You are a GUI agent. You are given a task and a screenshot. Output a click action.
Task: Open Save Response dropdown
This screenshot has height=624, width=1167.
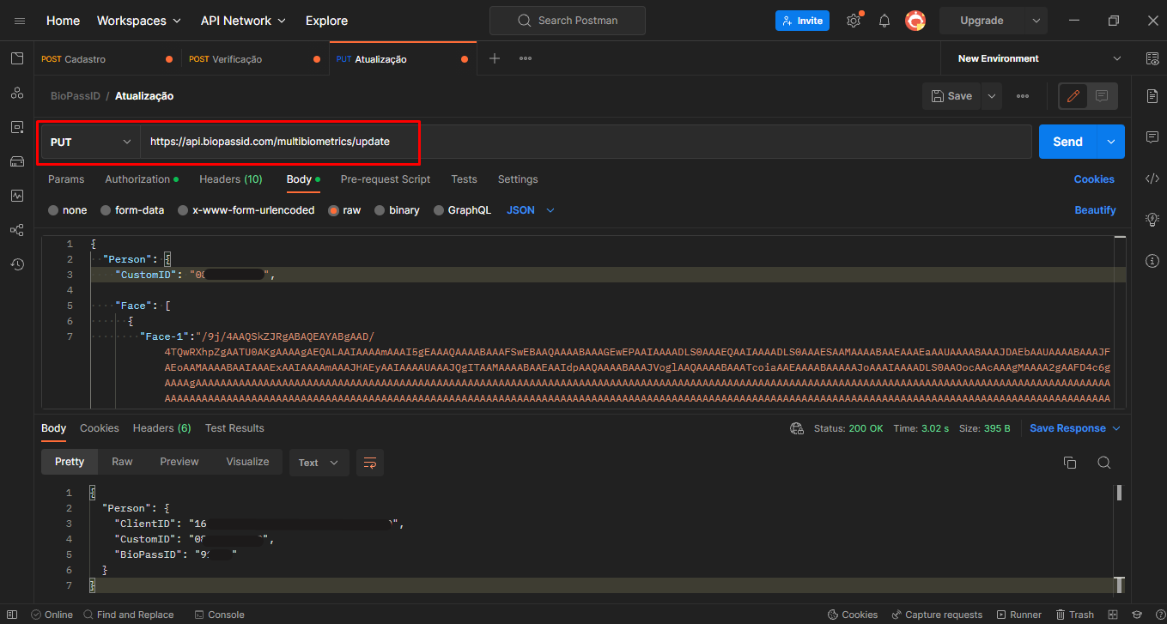pos(1075,428)
